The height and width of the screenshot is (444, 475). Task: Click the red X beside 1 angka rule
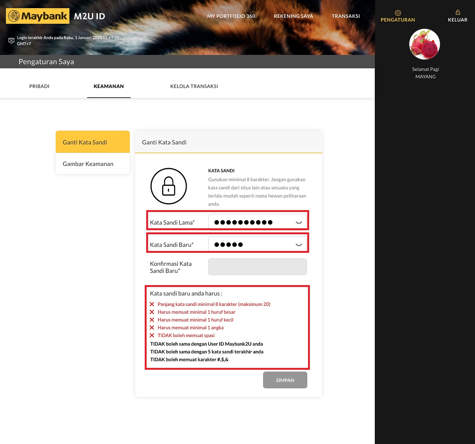152,327
